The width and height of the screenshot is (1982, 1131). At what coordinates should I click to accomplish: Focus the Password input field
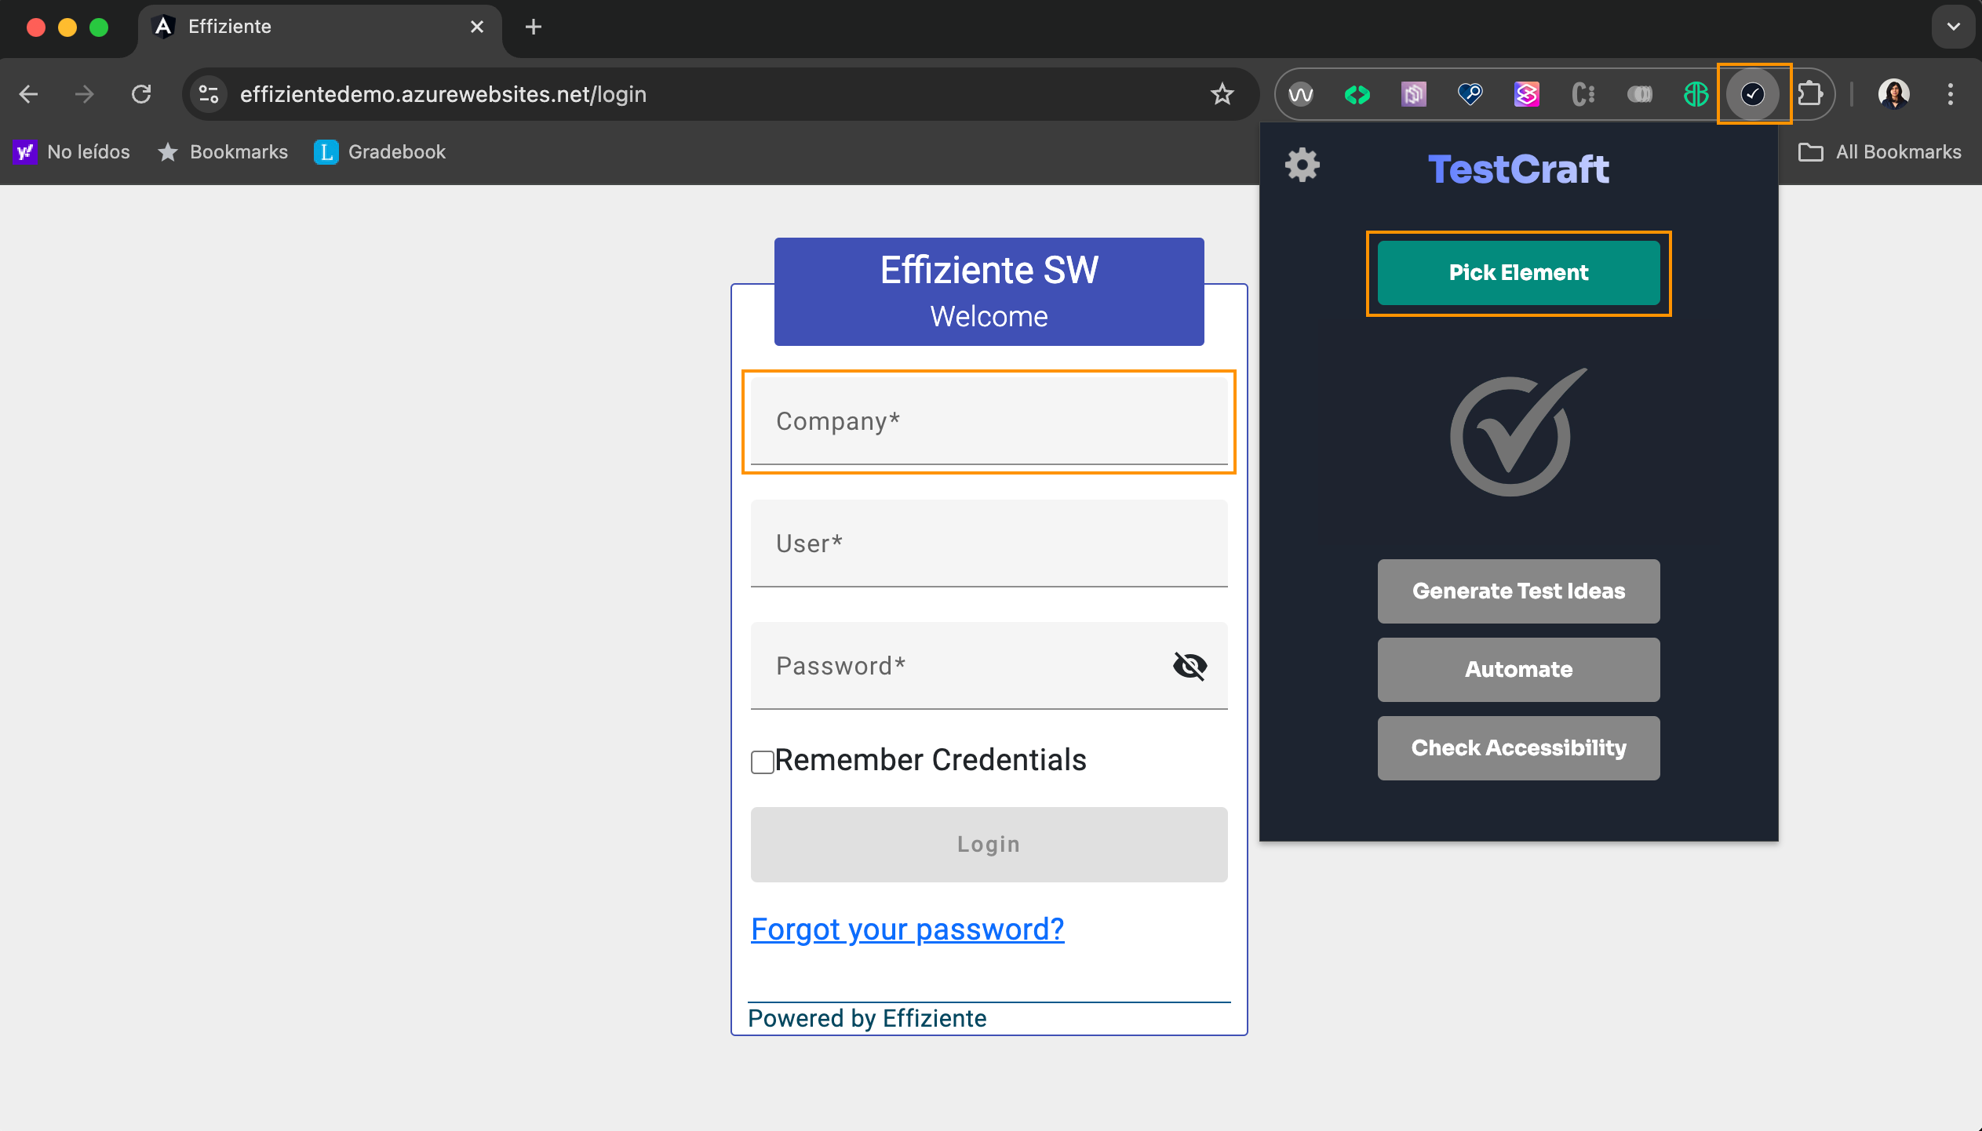(989, 666)
